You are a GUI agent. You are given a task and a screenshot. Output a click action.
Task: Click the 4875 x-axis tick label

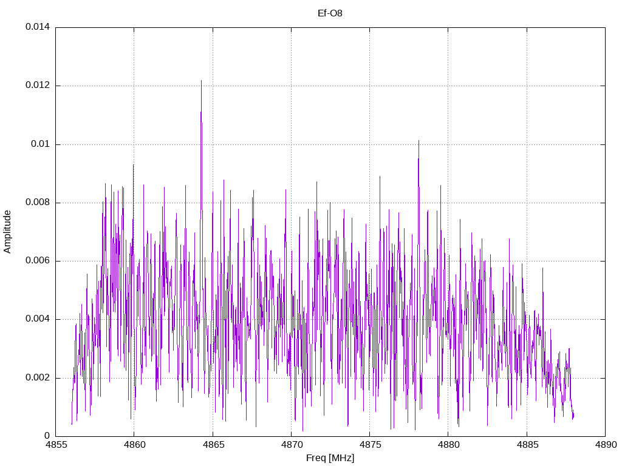tap(370, 445)
